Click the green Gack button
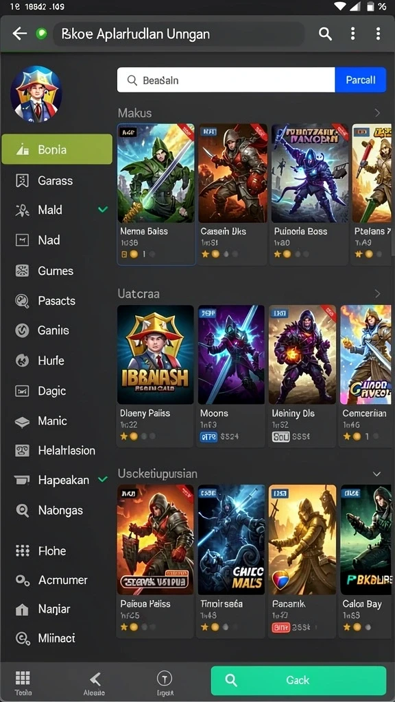395x702 pixels. pos(298,681)
